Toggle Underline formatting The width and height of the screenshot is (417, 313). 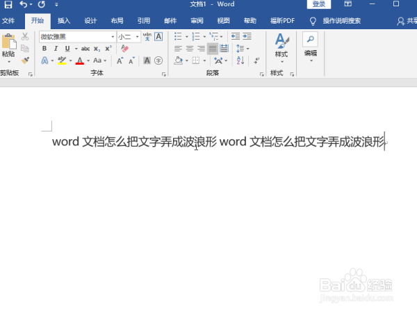click(x=67, y=49)
